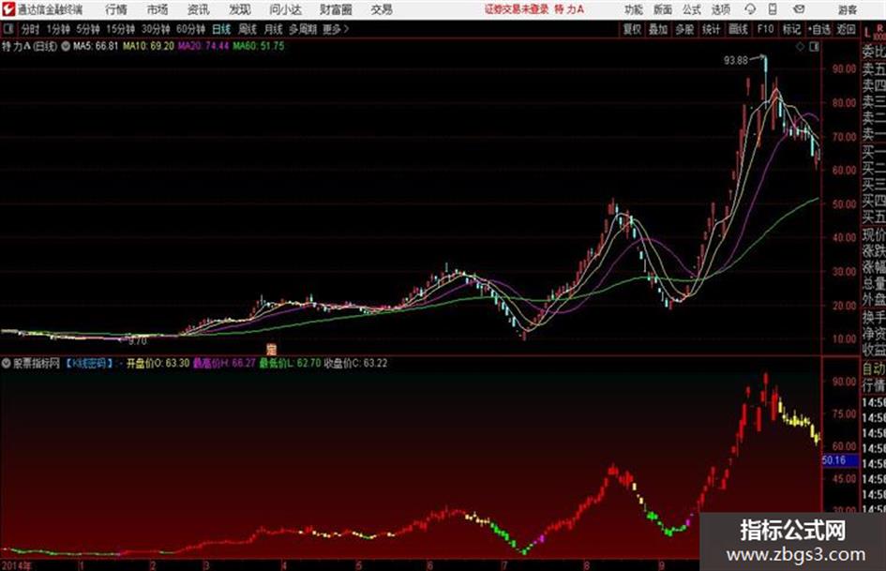Viewport: 886px width, 571px height.
Task: Click the 开盘价O: 63.30 value
Action: (x=158, y=364)
